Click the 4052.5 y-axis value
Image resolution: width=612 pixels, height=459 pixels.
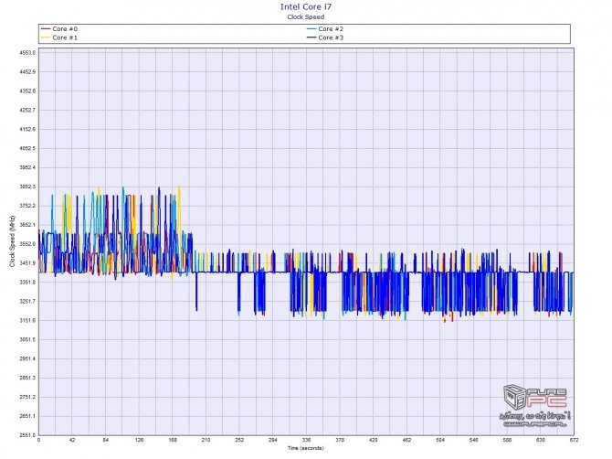click(27, 148)
